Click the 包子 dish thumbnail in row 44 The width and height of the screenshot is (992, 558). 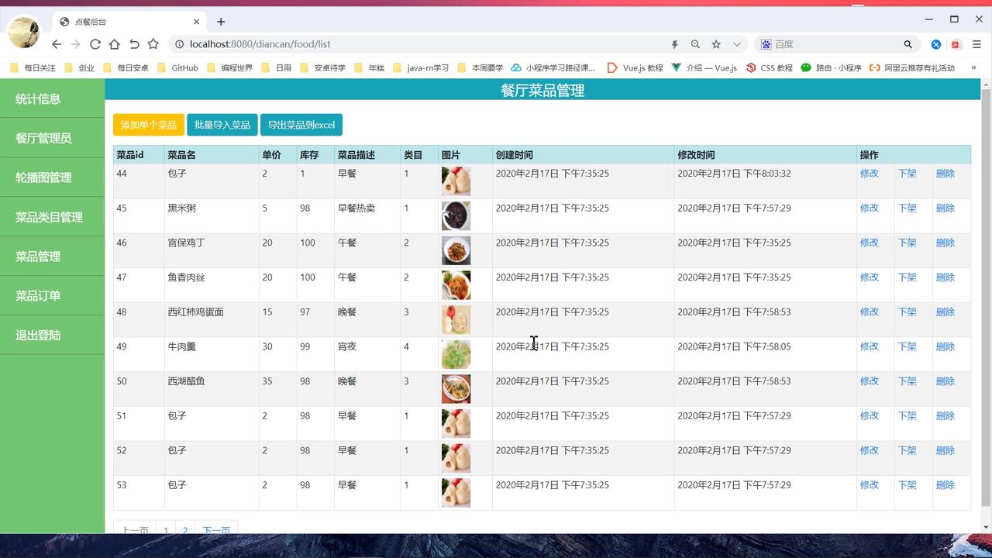pos(456,180)
